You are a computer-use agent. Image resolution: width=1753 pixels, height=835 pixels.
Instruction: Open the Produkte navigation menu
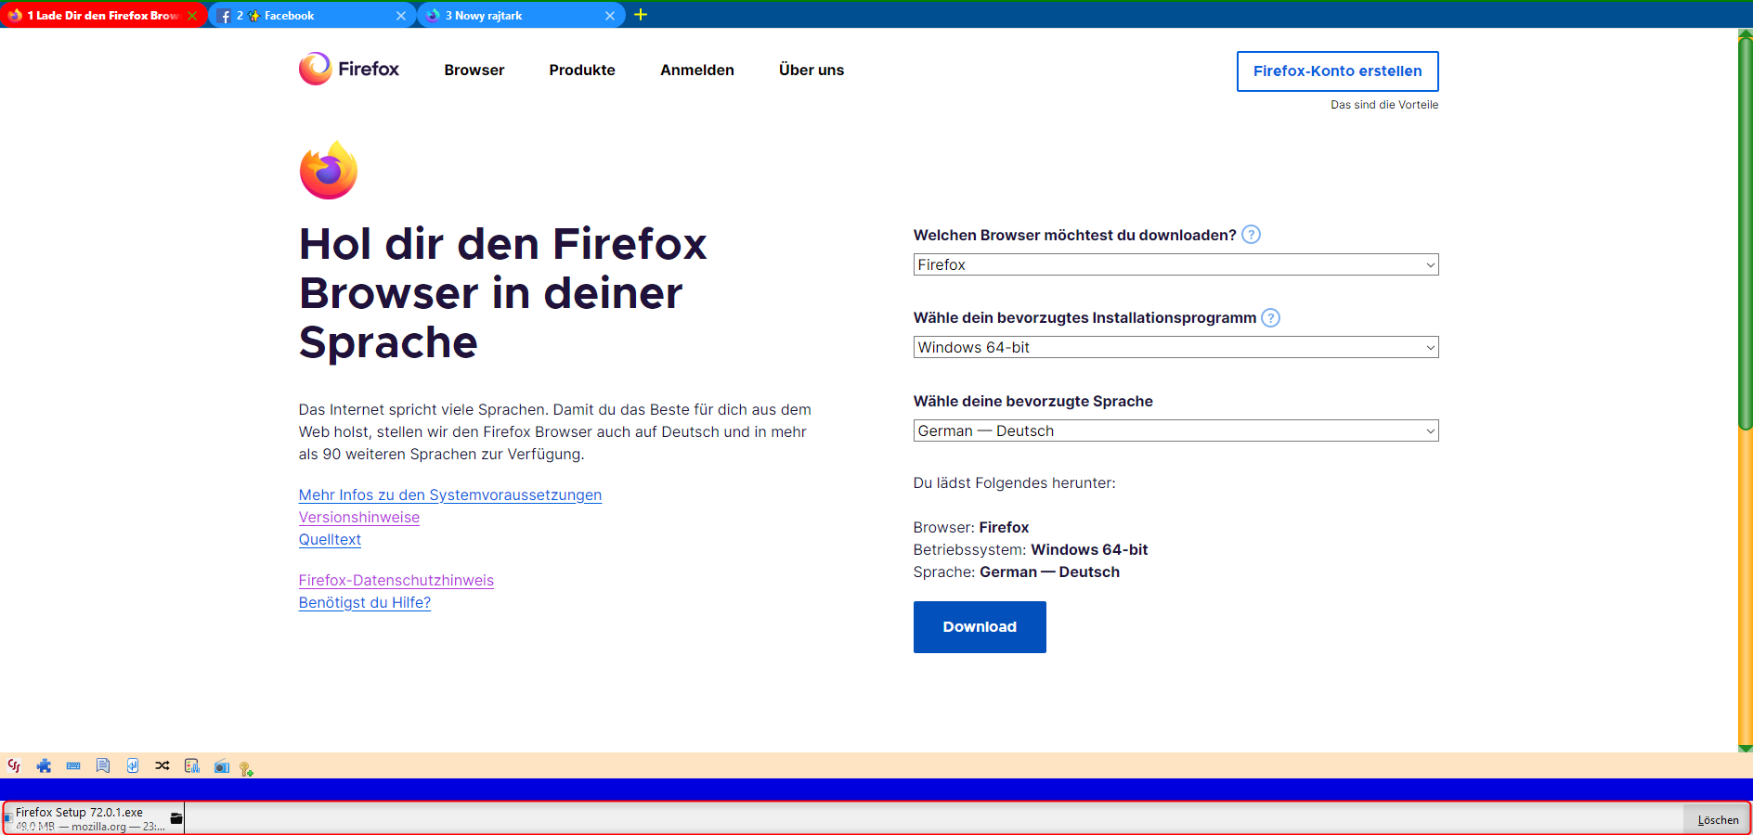(582, 71)
